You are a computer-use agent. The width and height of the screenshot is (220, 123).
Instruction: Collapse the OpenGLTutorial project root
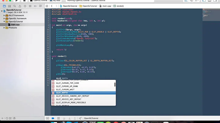[2, 11]
